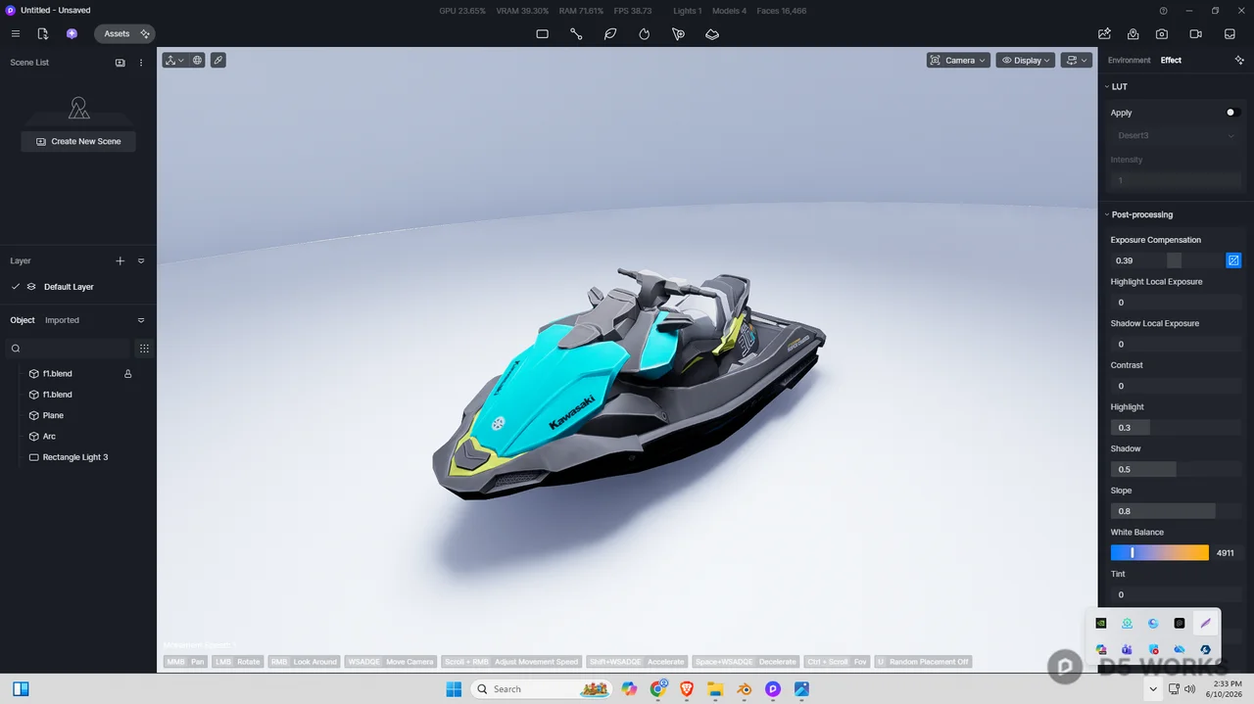This screenshot has height=704, width=1254.
Task: Toggle the LUT Apply switch
Action: (x=1233, y=113)
